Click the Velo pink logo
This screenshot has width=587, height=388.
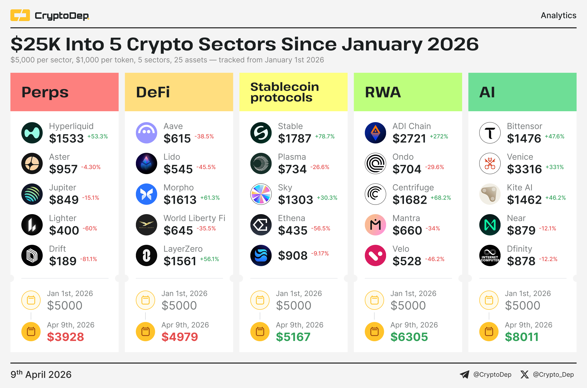[x=375, y=255]
